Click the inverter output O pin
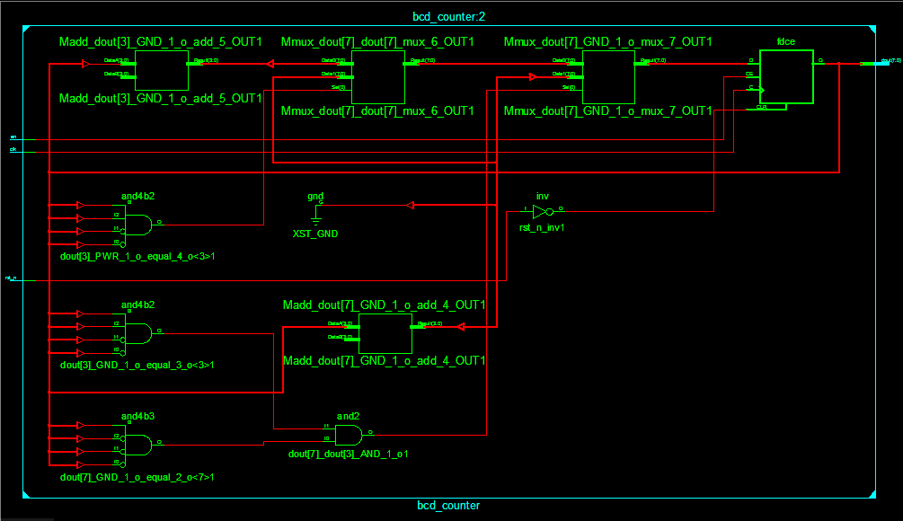The image size is (903, 521). pos(561,208)
